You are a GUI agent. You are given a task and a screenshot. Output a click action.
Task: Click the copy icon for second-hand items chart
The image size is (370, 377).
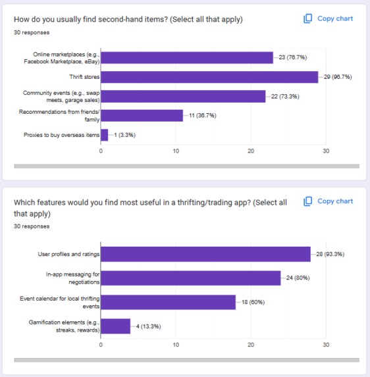pos(307,18)
